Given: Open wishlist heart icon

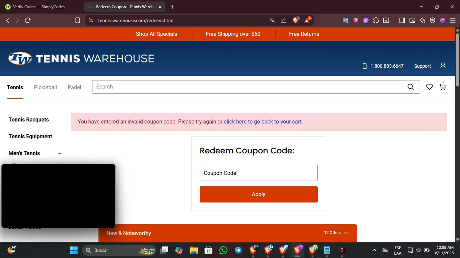Looking at the screenshot, I should (429, 87).
